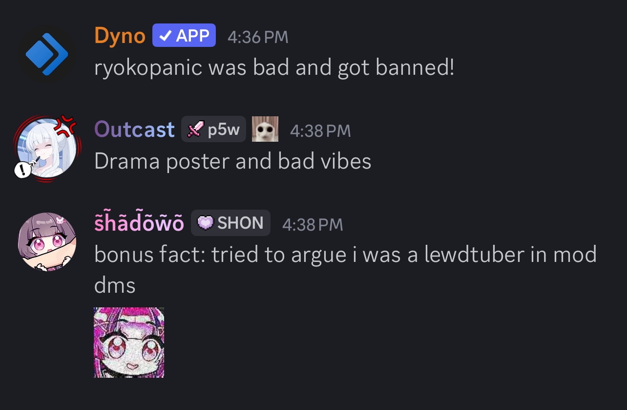This screenshot has height=410, width=627.
Task: Click the "bonus fact" lewdtuber message text
Action: click(345, 270)
